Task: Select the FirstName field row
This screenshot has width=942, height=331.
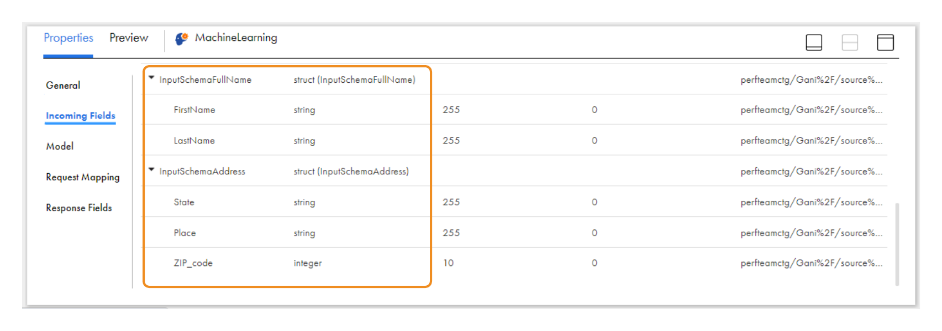Action: click(x=194, y=110)
